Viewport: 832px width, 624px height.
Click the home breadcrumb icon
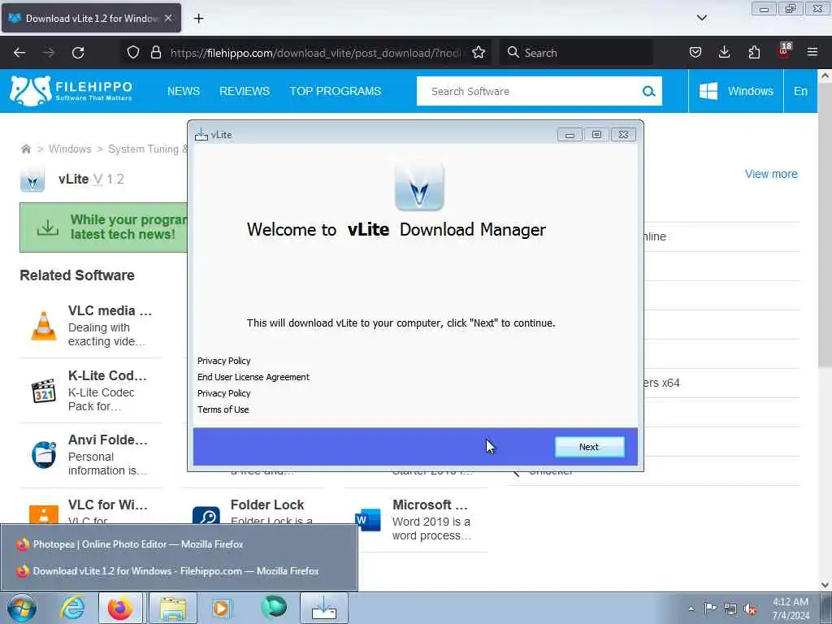click(25, 149)
